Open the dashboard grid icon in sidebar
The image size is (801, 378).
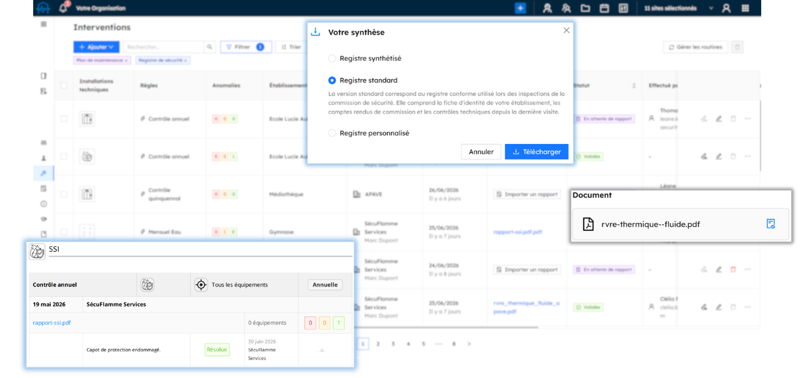(x=43, y=24)
